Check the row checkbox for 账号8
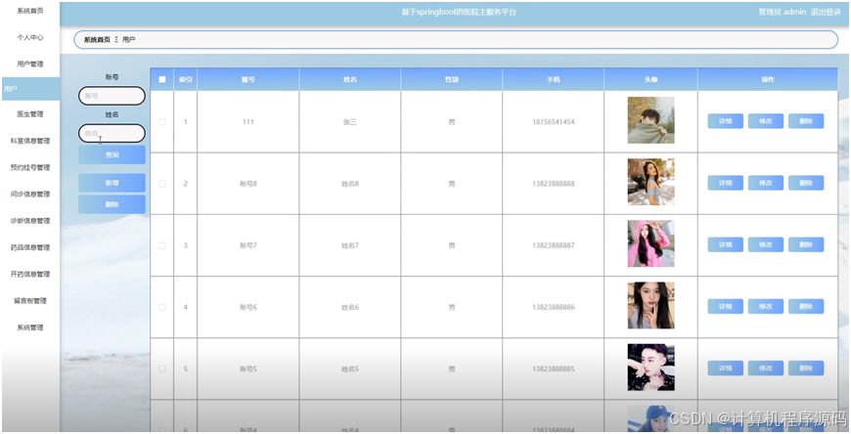Viewport: 851px width, 434px height. [x=161, y=184]
